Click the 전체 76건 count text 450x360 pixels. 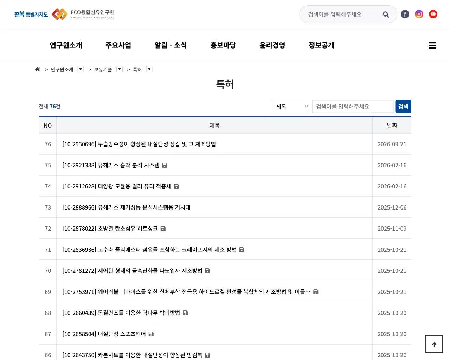(x=50, y=106)
